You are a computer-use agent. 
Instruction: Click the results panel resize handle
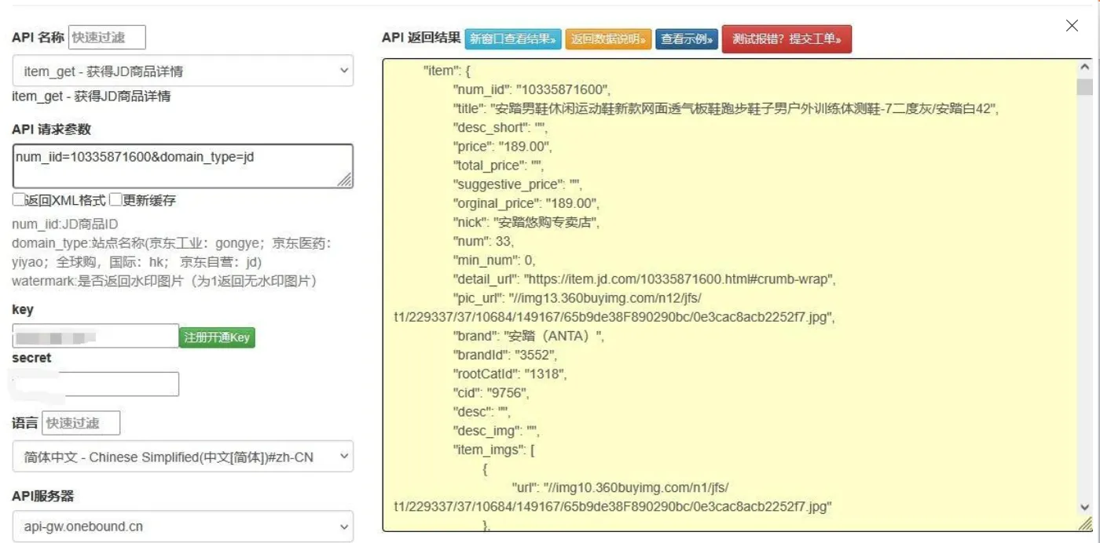point(1085,524)
